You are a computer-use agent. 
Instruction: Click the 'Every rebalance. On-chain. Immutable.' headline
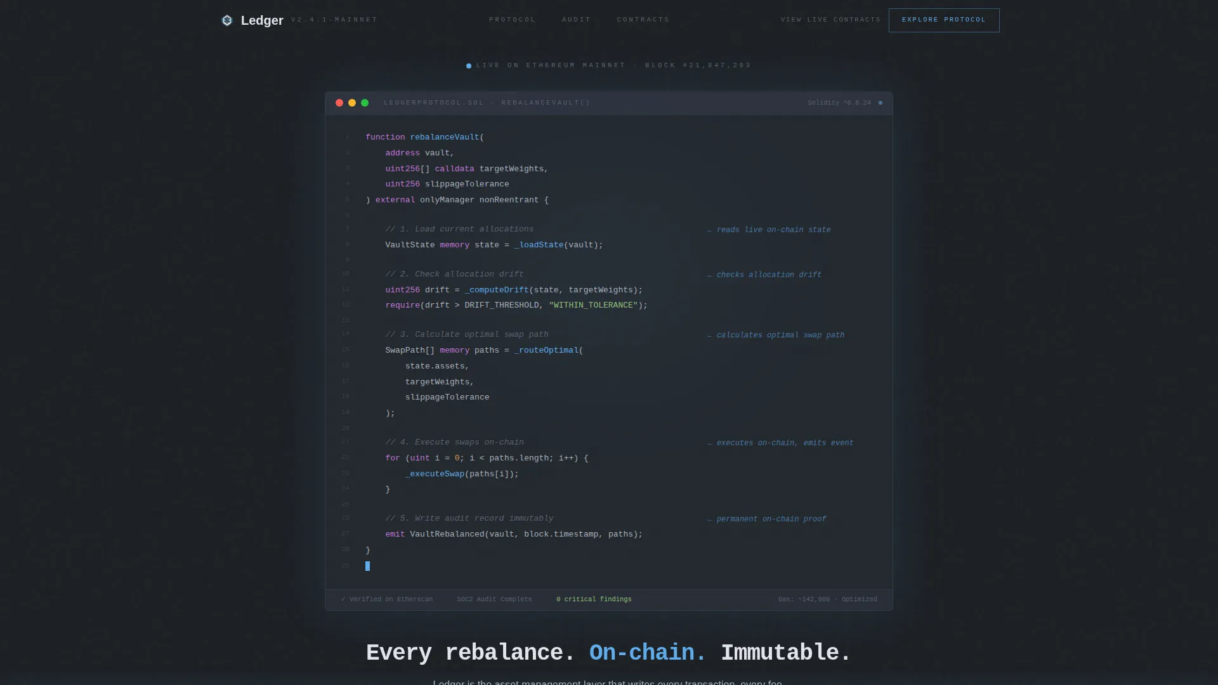608,653
